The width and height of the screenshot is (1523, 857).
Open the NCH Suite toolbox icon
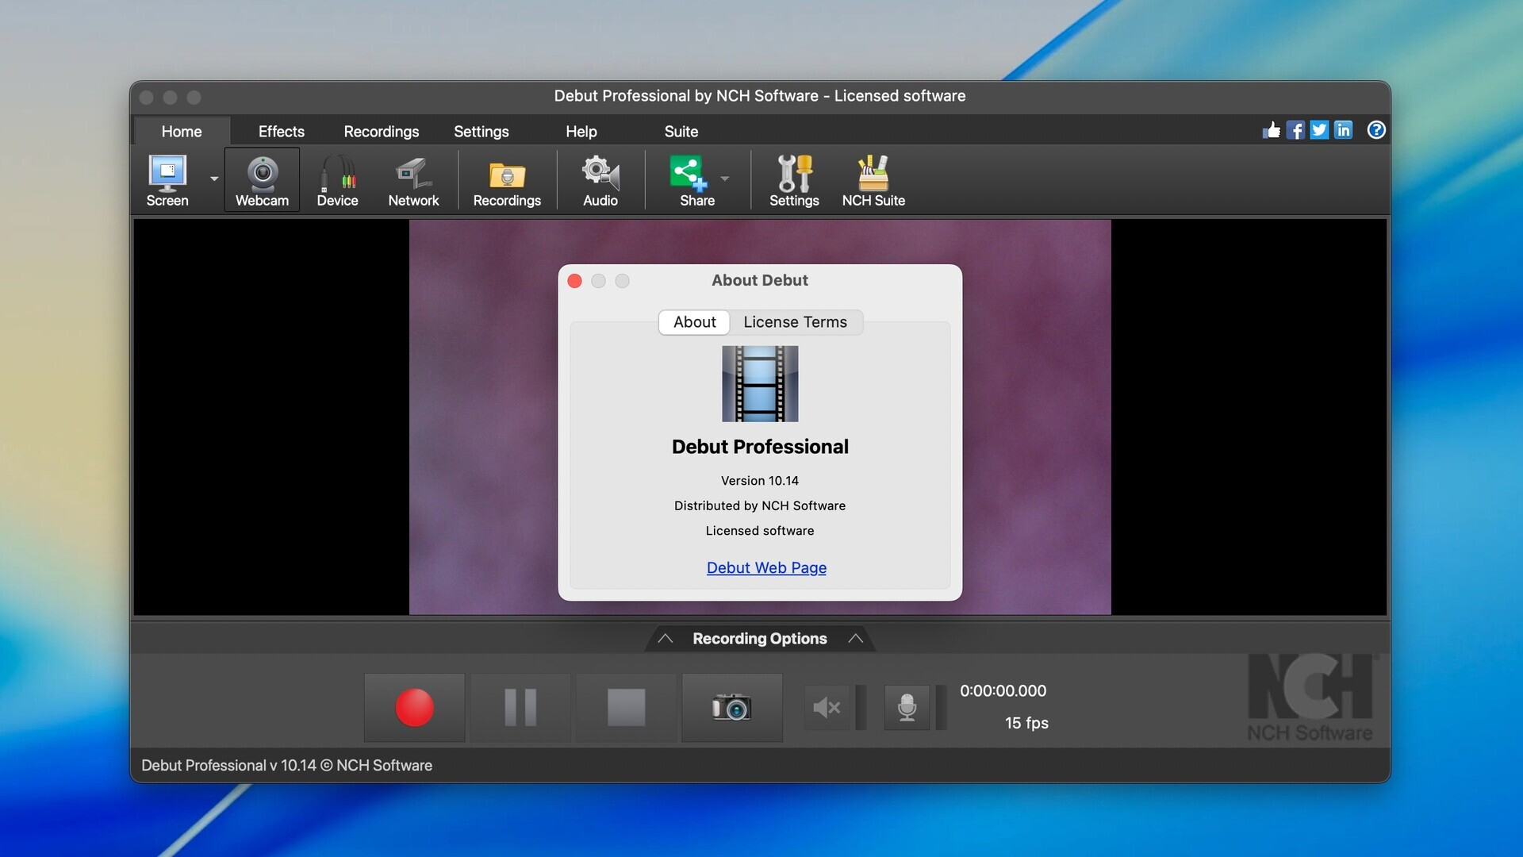pyautogui.click(x=873, y=180)
